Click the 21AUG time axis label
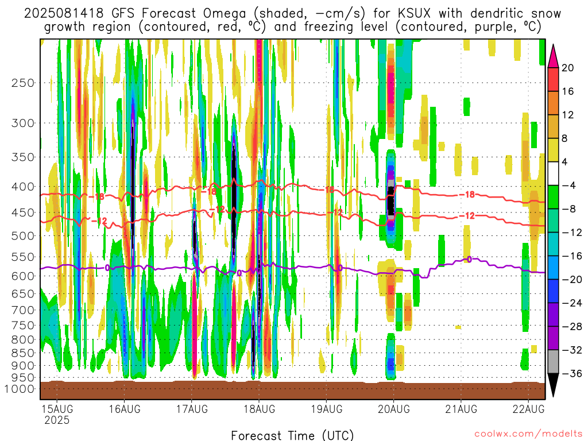Screen dimensions: 588x441 [x=461, y=409]
